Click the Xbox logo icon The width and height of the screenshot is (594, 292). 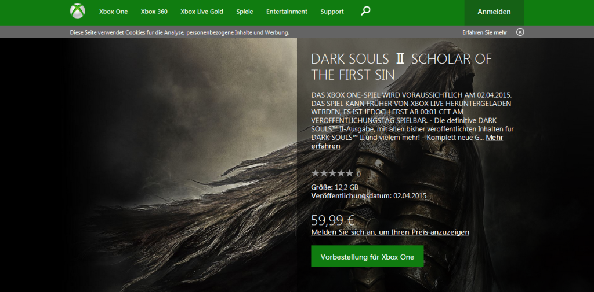click(77, 12)
